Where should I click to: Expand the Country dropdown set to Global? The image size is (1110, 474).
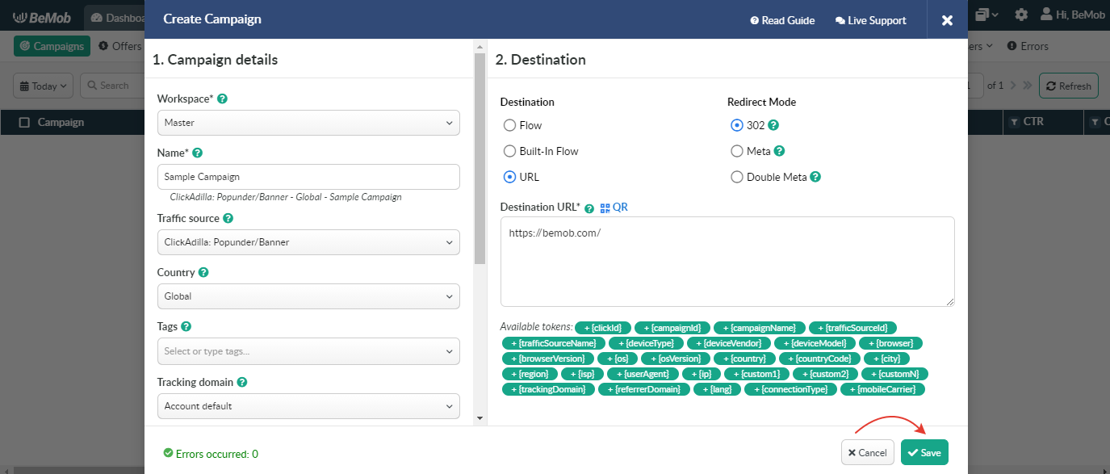tap(308, 296)
